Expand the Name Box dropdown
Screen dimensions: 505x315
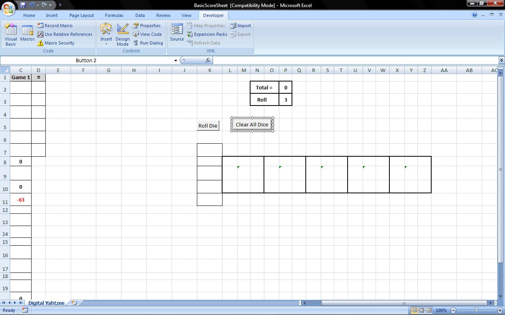(x=176, y=60)
